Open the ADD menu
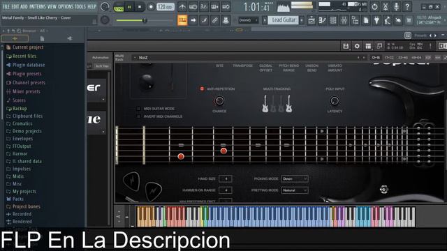The width and height of the screenshot is (447, 251). point(24,6)
